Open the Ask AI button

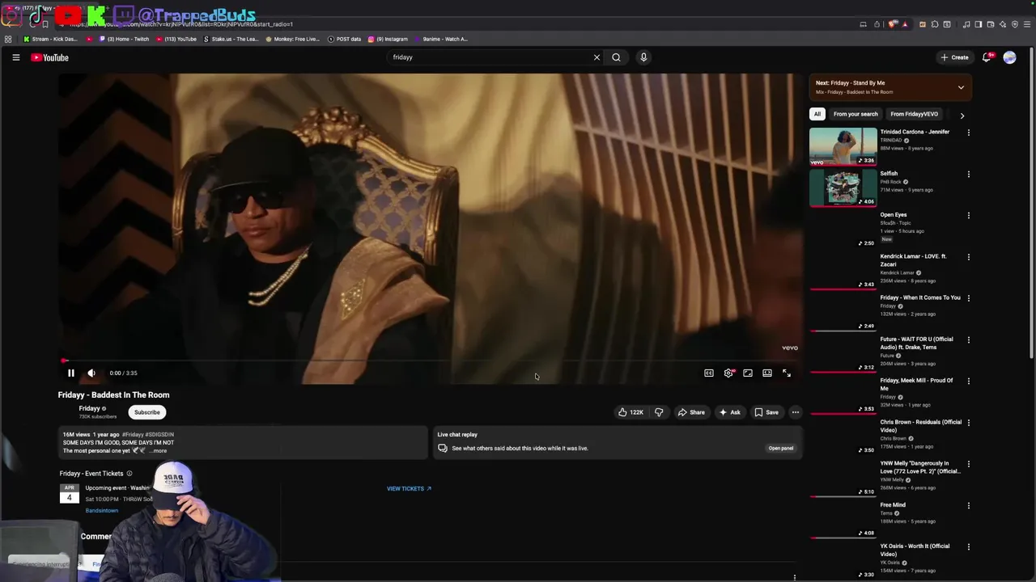point(729,412)
